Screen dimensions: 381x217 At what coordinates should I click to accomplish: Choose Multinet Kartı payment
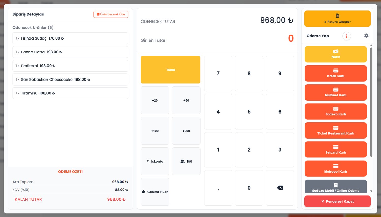[336, 92]
